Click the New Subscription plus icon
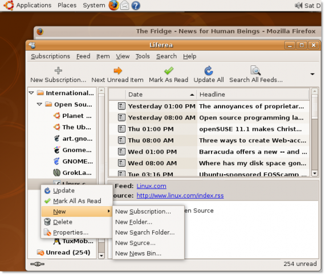Image resolution: width=325 pixels, height=275 pixels. coord(58,71)
